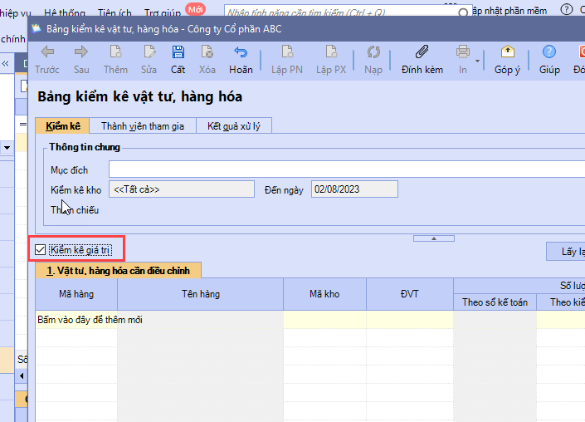The image size is (585, 422).
Task: Add new record with Thêm
Action: (x=115, y=59)
